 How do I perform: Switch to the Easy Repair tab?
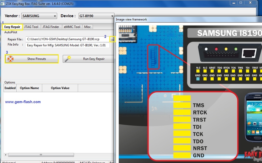pos(12,27)
